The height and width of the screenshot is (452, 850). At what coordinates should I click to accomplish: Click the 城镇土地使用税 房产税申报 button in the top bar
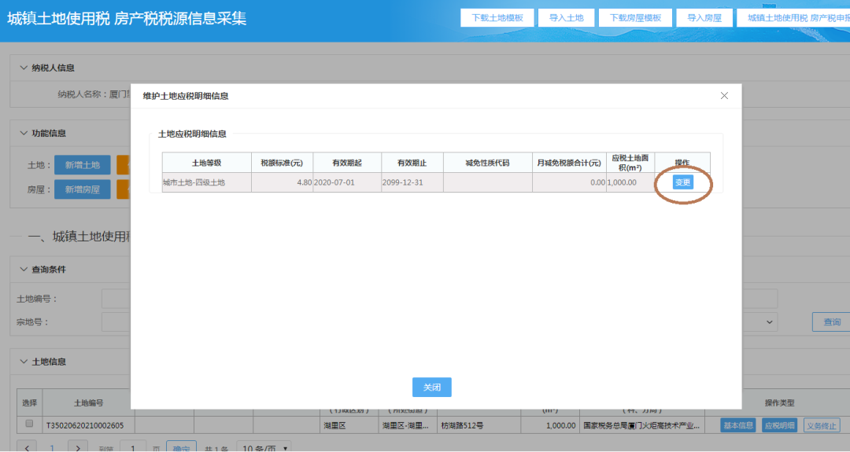(x=793, y=18)
